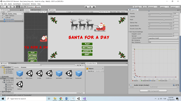181x101 pixels.
Task: Select the SceneLoader prefab asset
Action: [79, 74]
